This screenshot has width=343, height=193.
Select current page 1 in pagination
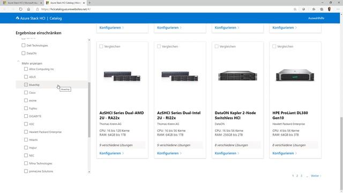pos(293,176)
